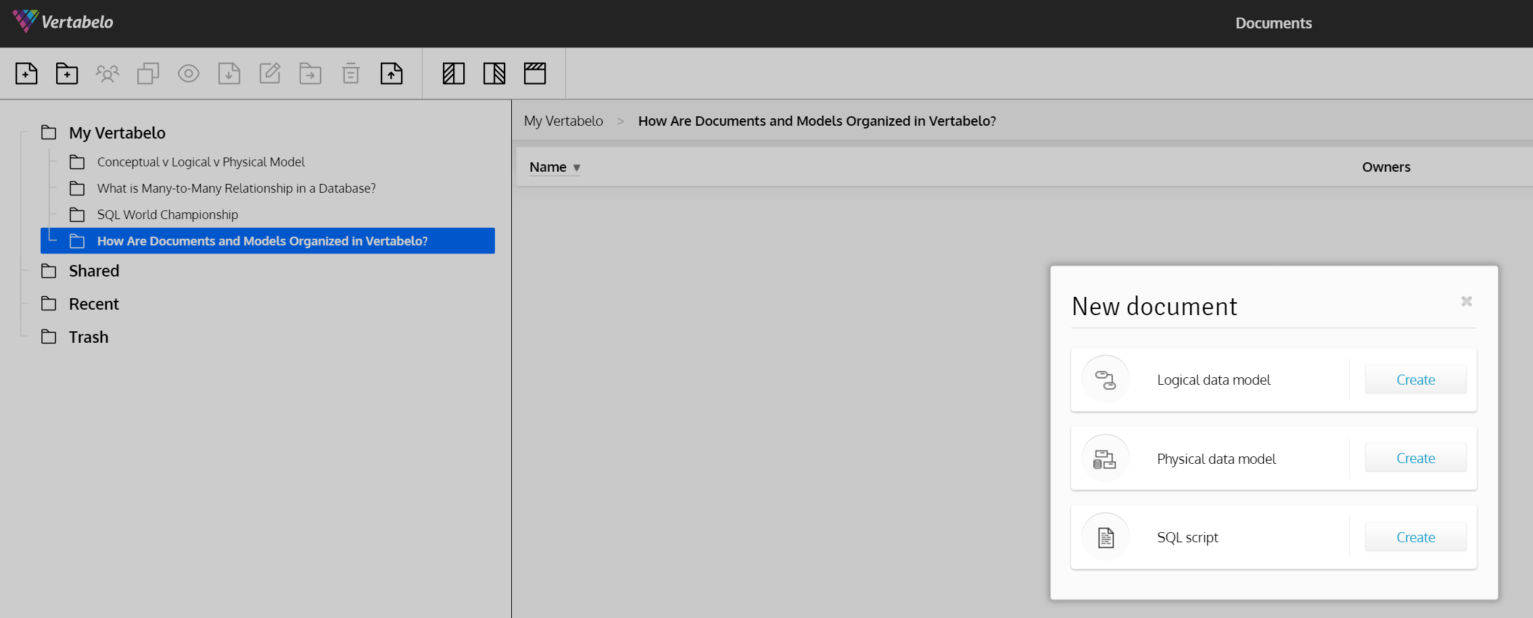Viewport: 1533px width, 618px height.
Task: Create an SQL script
Action: tap(1415, 537)
